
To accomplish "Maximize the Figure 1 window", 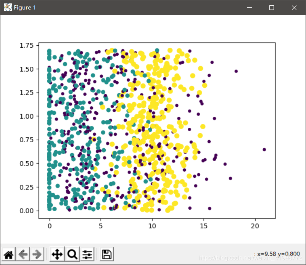I will (x=271, y=7).
